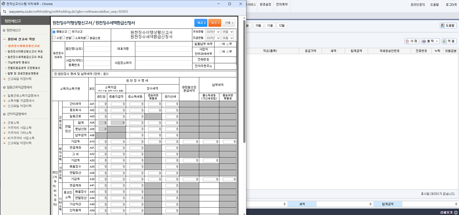
Task: Select the 반기신고 radio button
Action: click(x=70, y=32)
